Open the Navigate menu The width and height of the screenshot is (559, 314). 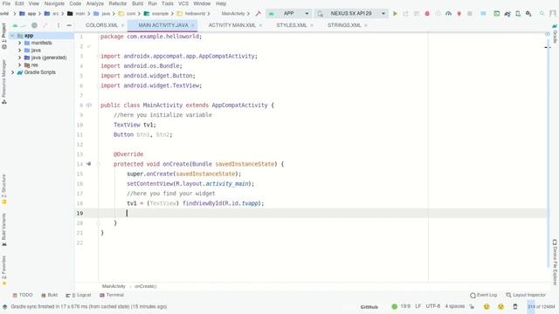54,3
